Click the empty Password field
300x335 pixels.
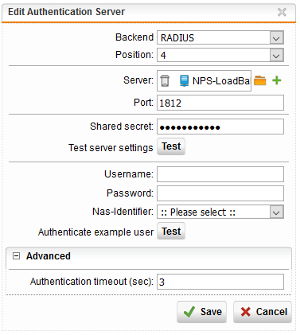(220, 193)
